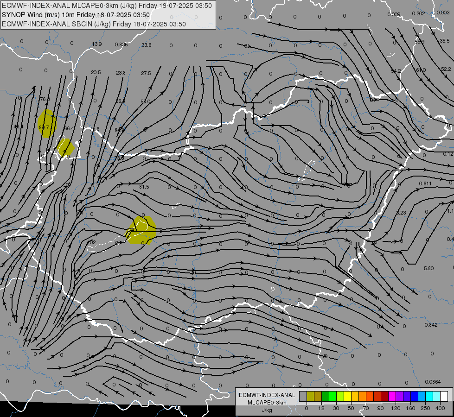Click the ECMWF-INDEX-ANAL SBCIN header line
The height and width of the screenshot is (417, 454).
tap(94, 24)
